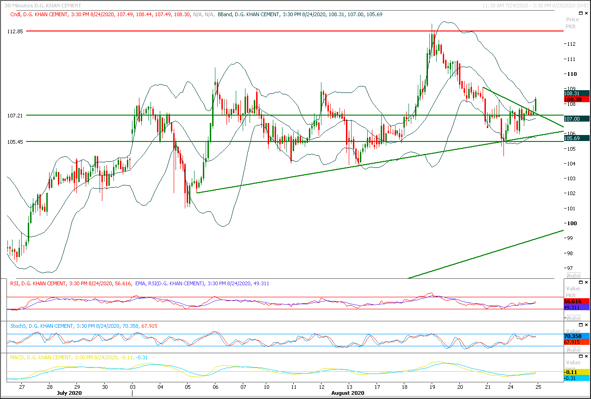Click the 27 date tick on time axis

pos(22,387)
